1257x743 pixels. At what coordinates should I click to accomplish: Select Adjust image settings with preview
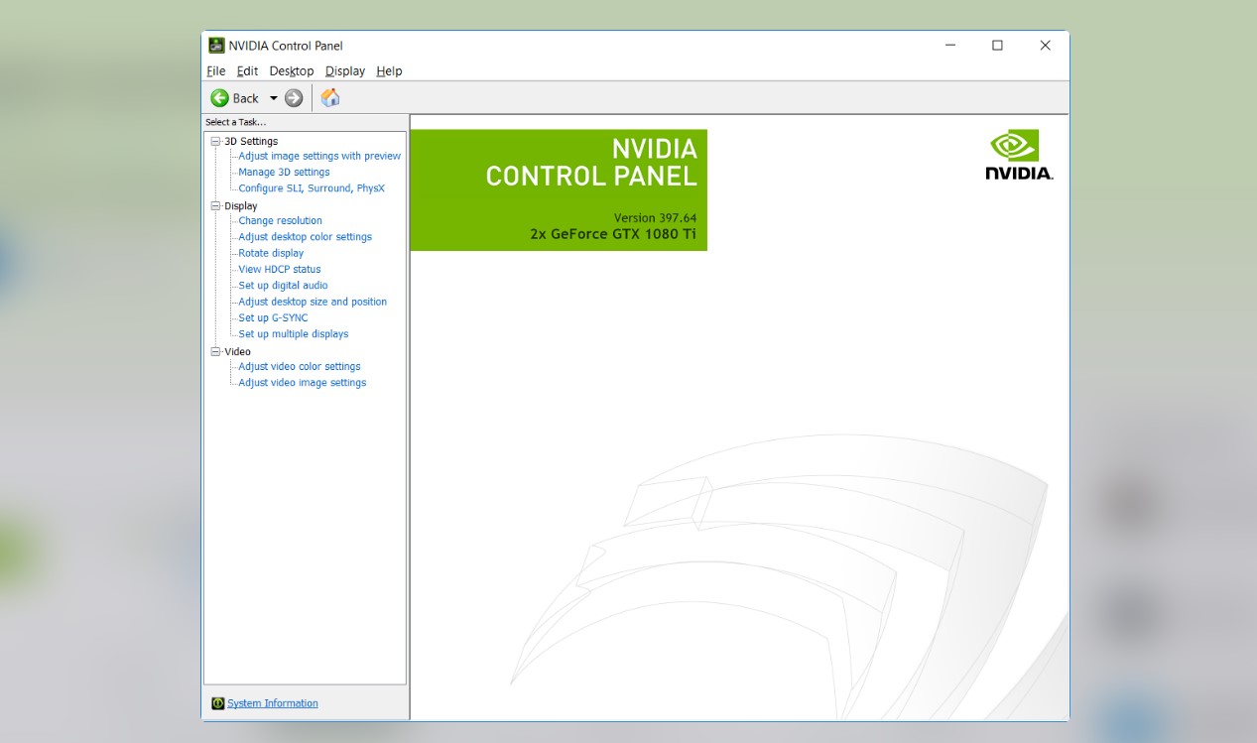319,156
